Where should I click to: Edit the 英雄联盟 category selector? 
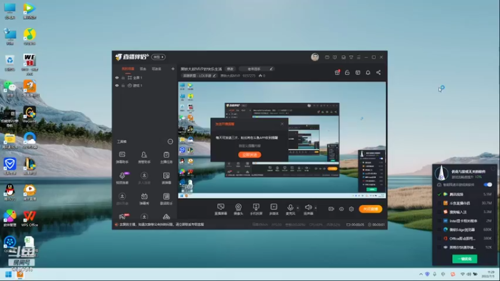click(199, 76)
